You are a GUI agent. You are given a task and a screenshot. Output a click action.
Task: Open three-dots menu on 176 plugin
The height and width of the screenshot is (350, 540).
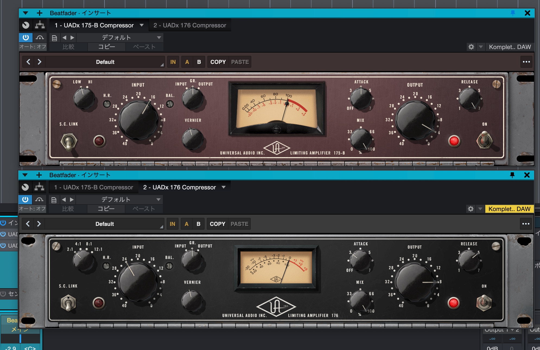(526, 224)
